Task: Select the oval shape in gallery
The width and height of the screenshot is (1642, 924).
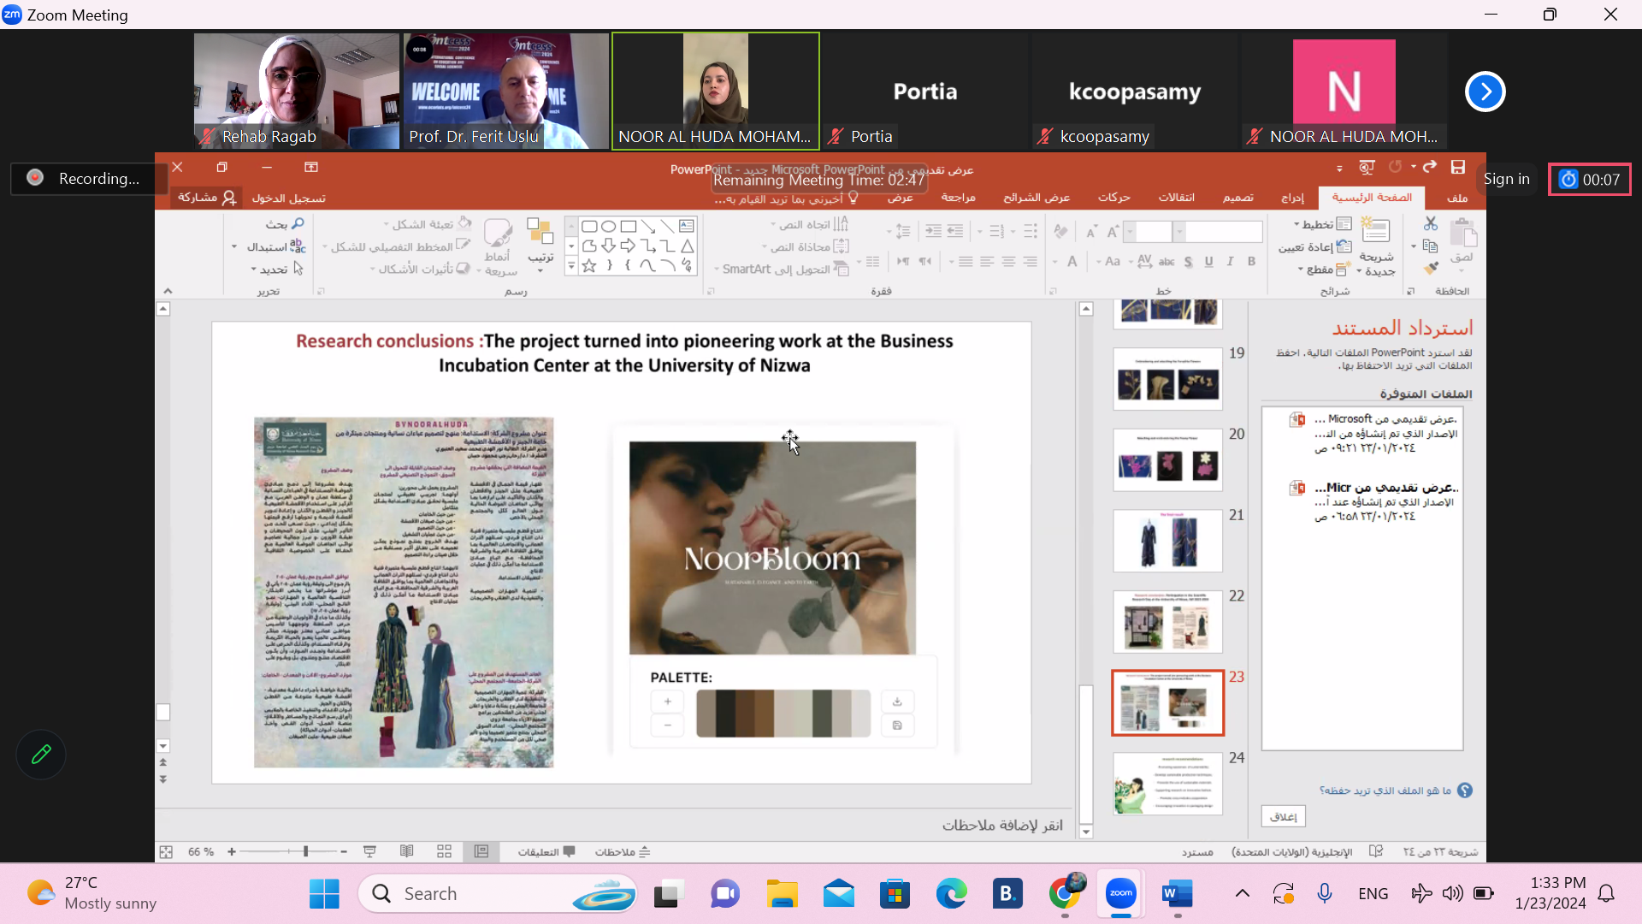Action: tap(608, 226)
